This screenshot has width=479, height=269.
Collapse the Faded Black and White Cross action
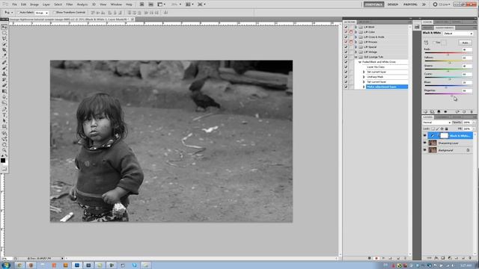360,62
